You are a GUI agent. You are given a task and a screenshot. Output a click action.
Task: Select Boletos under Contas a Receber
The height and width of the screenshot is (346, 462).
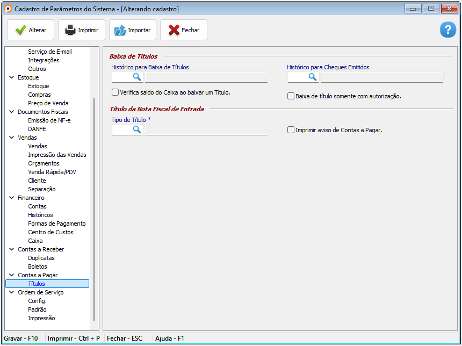(38, 266)
